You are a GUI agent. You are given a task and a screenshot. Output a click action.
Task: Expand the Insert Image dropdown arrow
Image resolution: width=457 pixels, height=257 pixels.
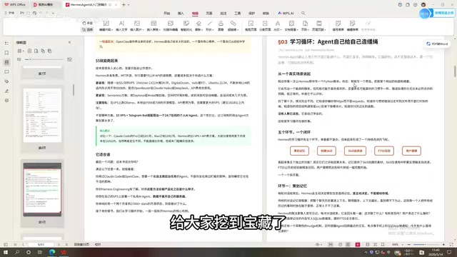(143, 30)
